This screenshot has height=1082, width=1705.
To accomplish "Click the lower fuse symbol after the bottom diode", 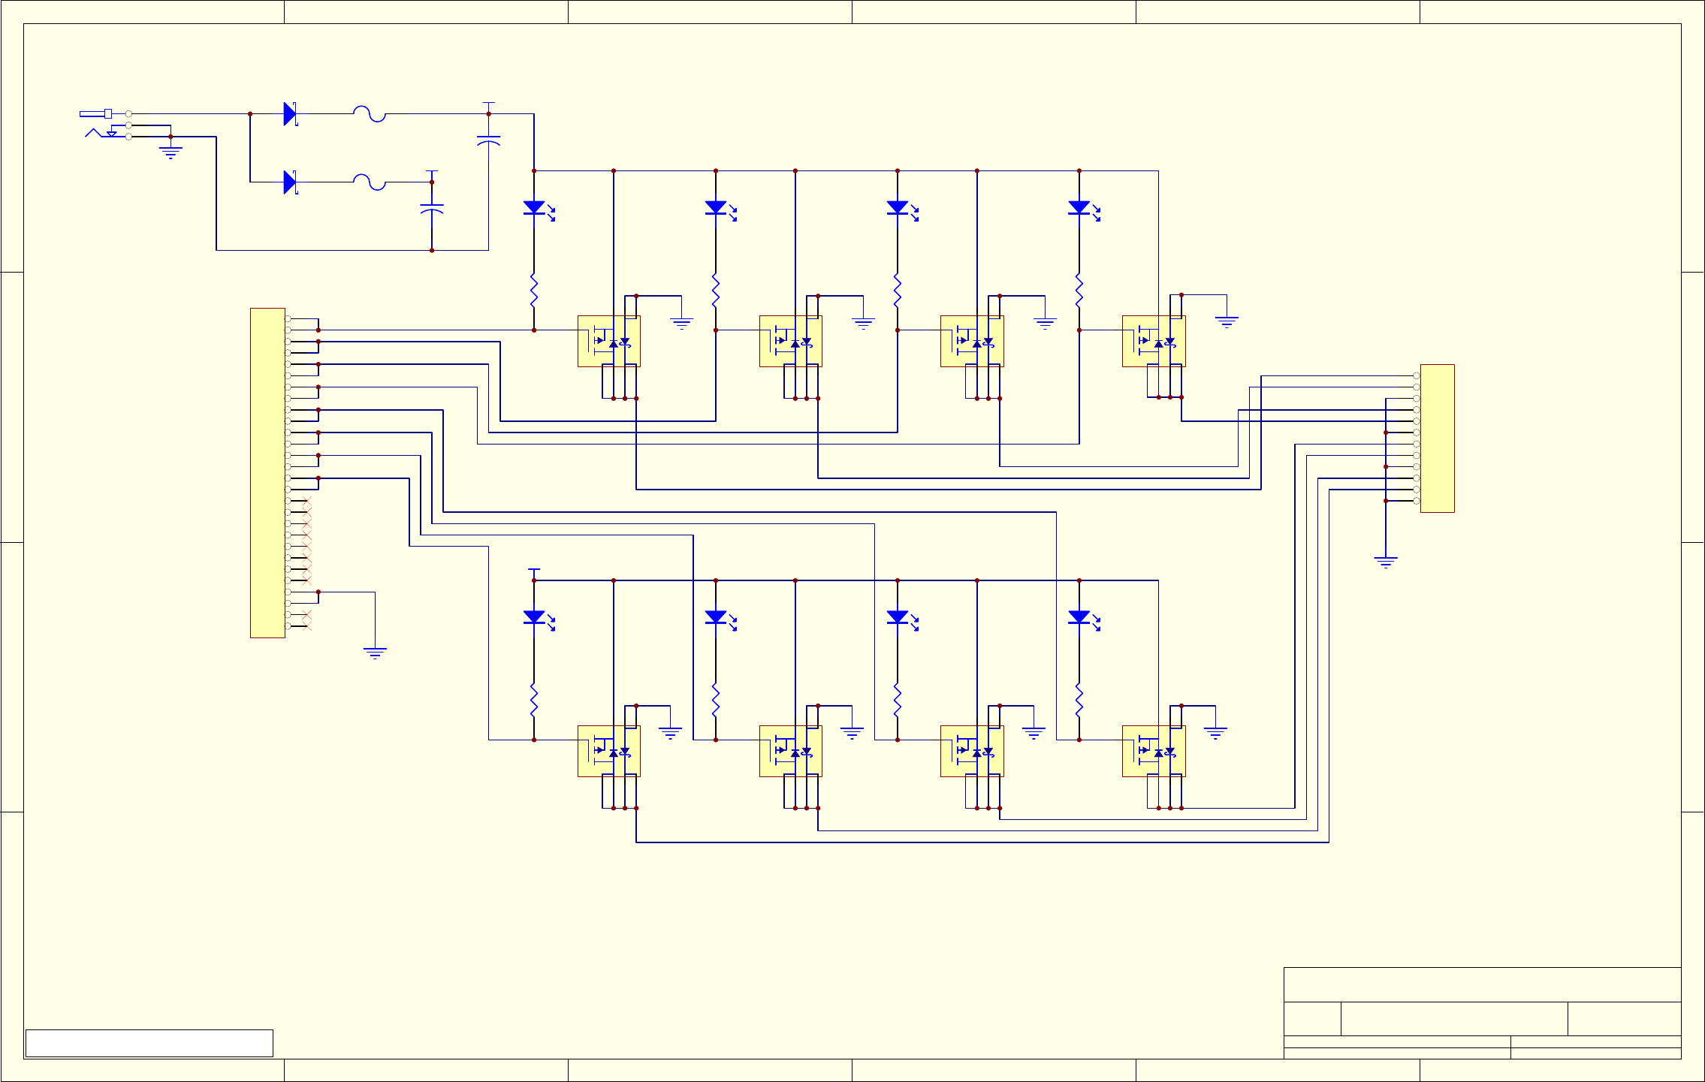I will point(370,182).
